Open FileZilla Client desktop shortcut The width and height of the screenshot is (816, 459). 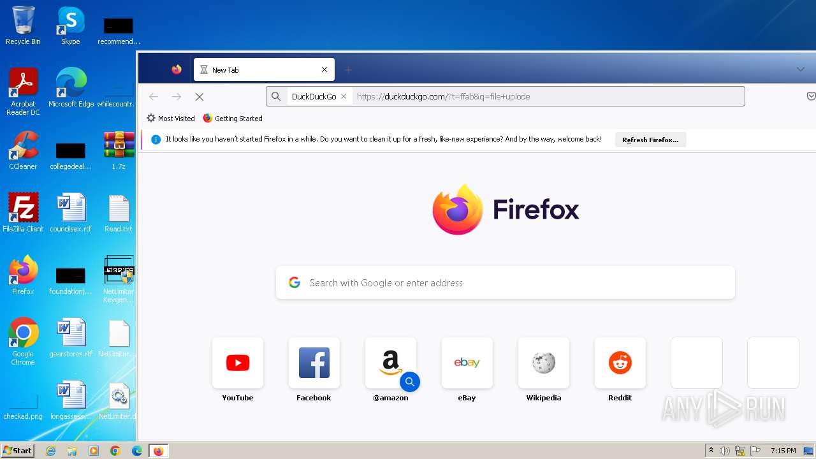point(23,213)
